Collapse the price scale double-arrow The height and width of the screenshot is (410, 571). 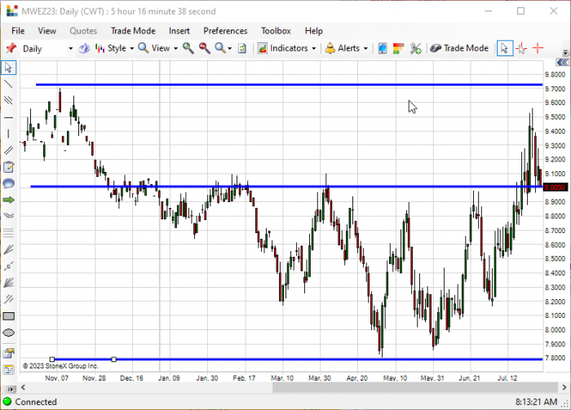[563, 63]
